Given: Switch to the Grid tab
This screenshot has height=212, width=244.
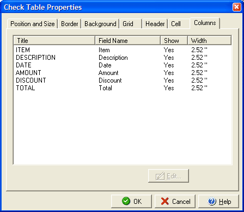Looking at the screenshot, I should (131, 24).
